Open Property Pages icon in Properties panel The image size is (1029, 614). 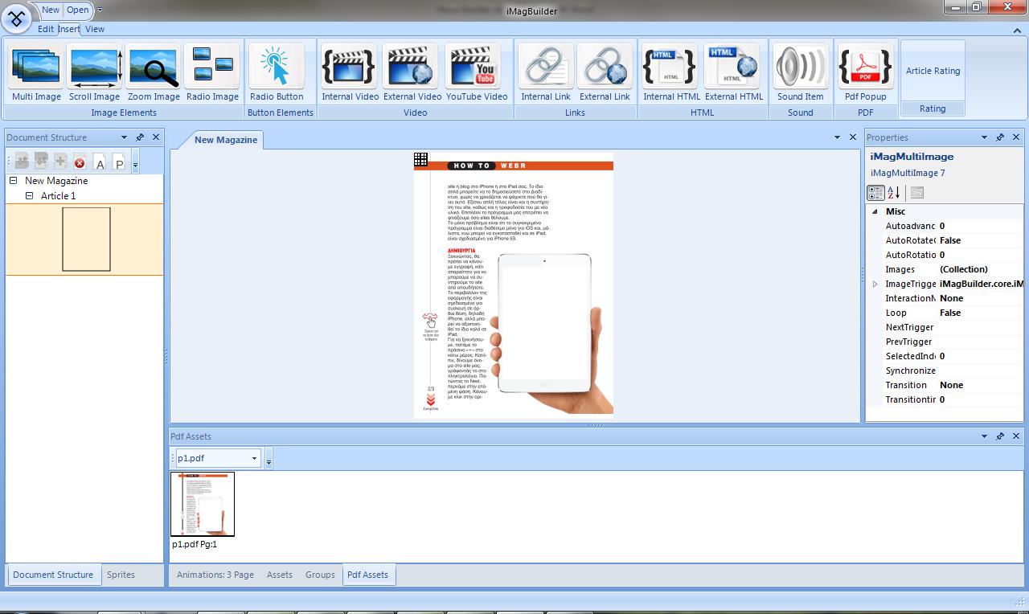917,193
